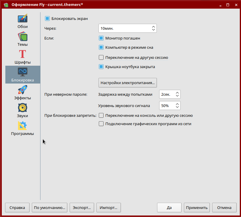The image size is (241, 217).
Task: Click the По умолчанию button
Action: 50,208
